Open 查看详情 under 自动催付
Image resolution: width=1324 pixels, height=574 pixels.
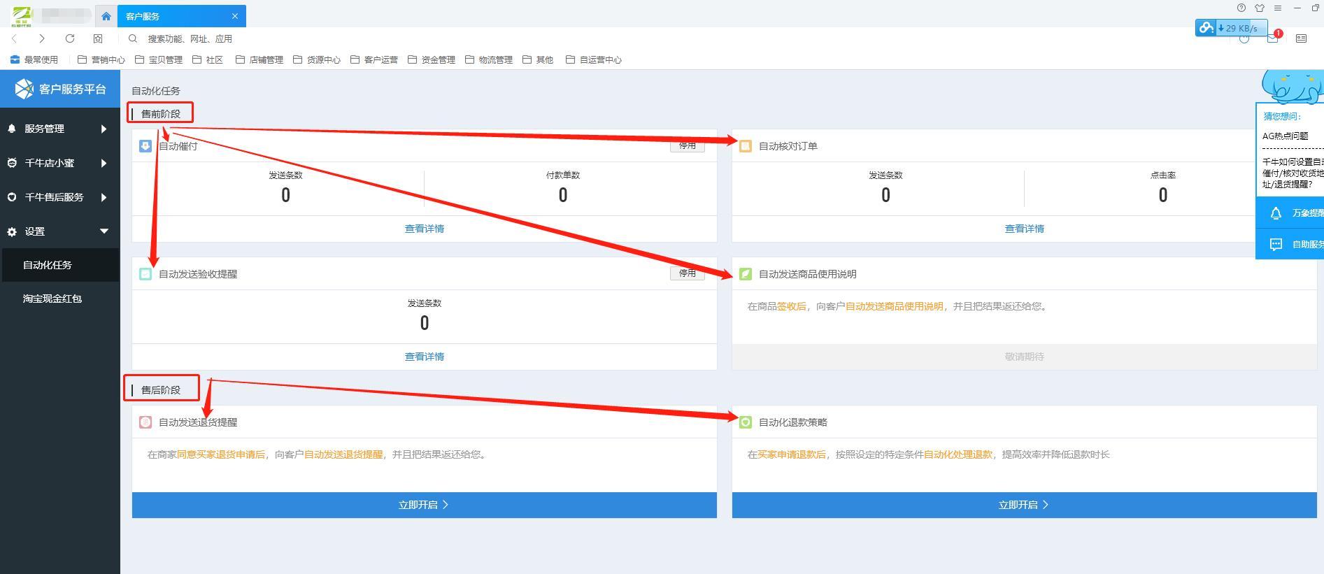pyautogui.click(x=425, y=229)
